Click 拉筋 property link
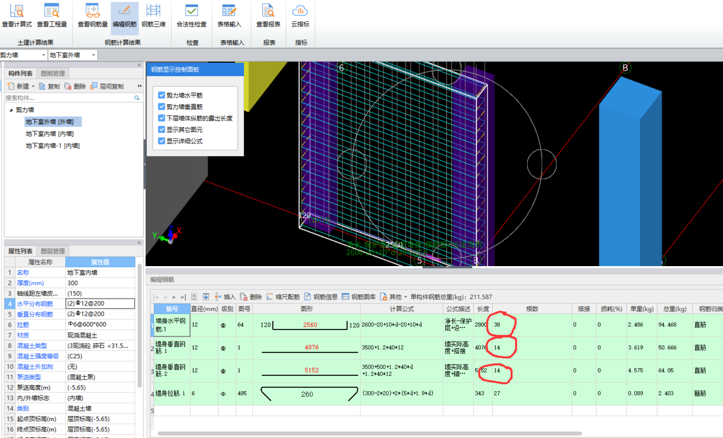The height and width of the screenshot is (438, 723). (23, 325)
